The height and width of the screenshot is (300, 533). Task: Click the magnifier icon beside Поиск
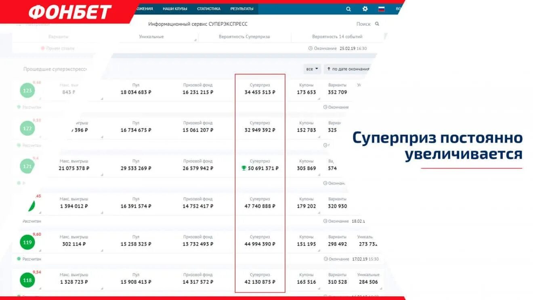[377, 24]
